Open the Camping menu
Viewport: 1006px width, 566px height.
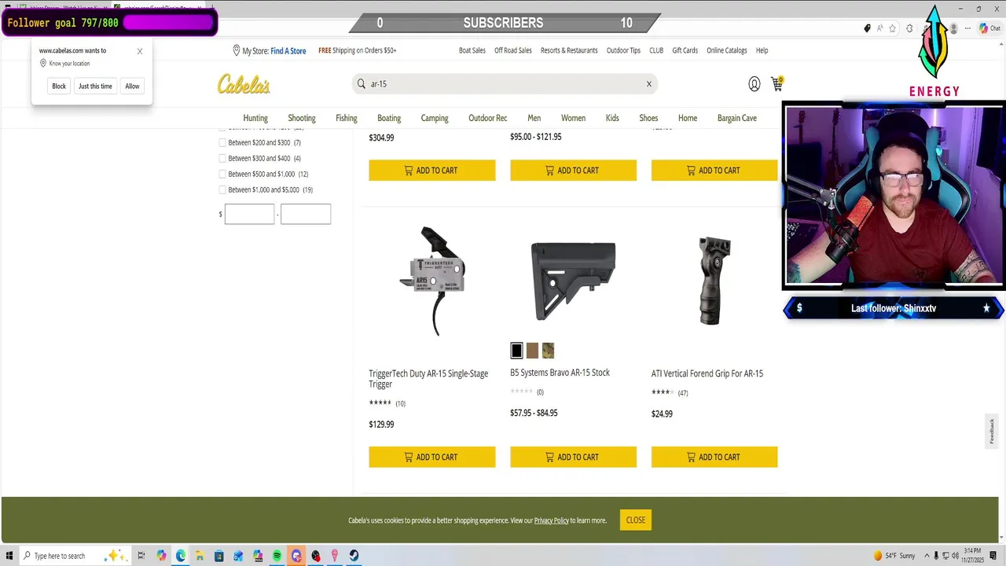(x=435, y=118)
